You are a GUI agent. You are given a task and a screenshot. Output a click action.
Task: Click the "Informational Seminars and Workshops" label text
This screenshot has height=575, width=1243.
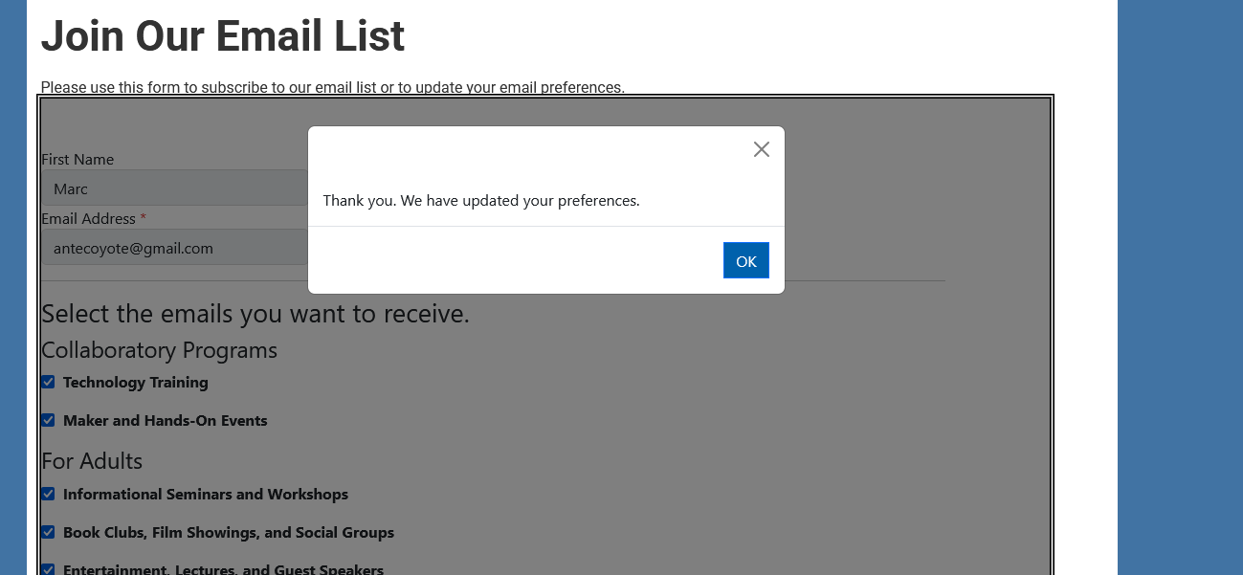pos(205,495)
